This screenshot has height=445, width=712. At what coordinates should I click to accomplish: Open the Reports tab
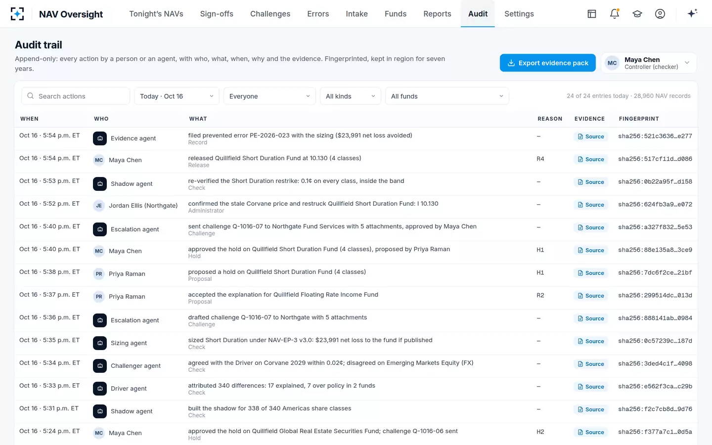pyautogui.click(x=437, y=14)
